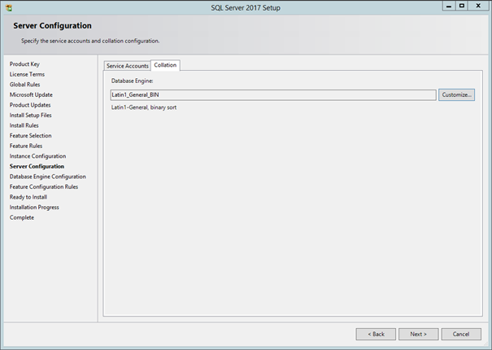The width and height of the screenshot is (492, 350).
Task: Click Product Updates step
Action: (30, 105)
